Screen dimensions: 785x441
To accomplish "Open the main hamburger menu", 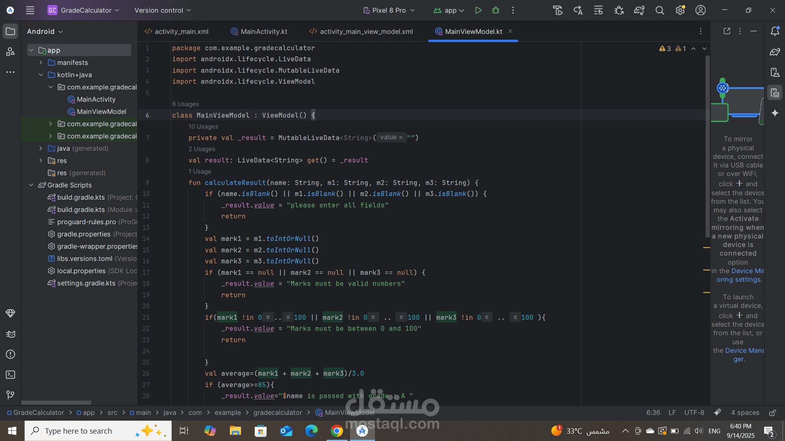I will click(30, 10).
